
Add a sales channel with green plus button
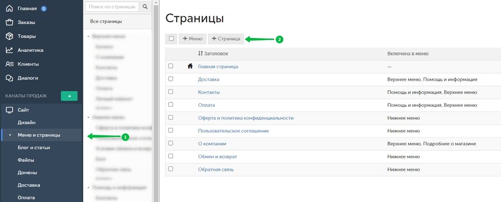pyautogui.click(x=70, y=96)
